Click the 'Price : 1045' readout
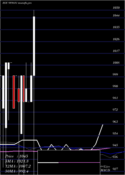Screen dimensions: 125x175 [x=16, y=156]
